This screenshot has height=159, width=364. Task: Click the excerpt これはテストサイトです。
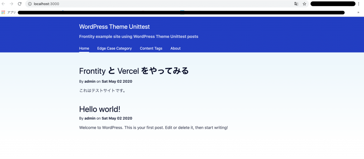click(x=103, y=91)
